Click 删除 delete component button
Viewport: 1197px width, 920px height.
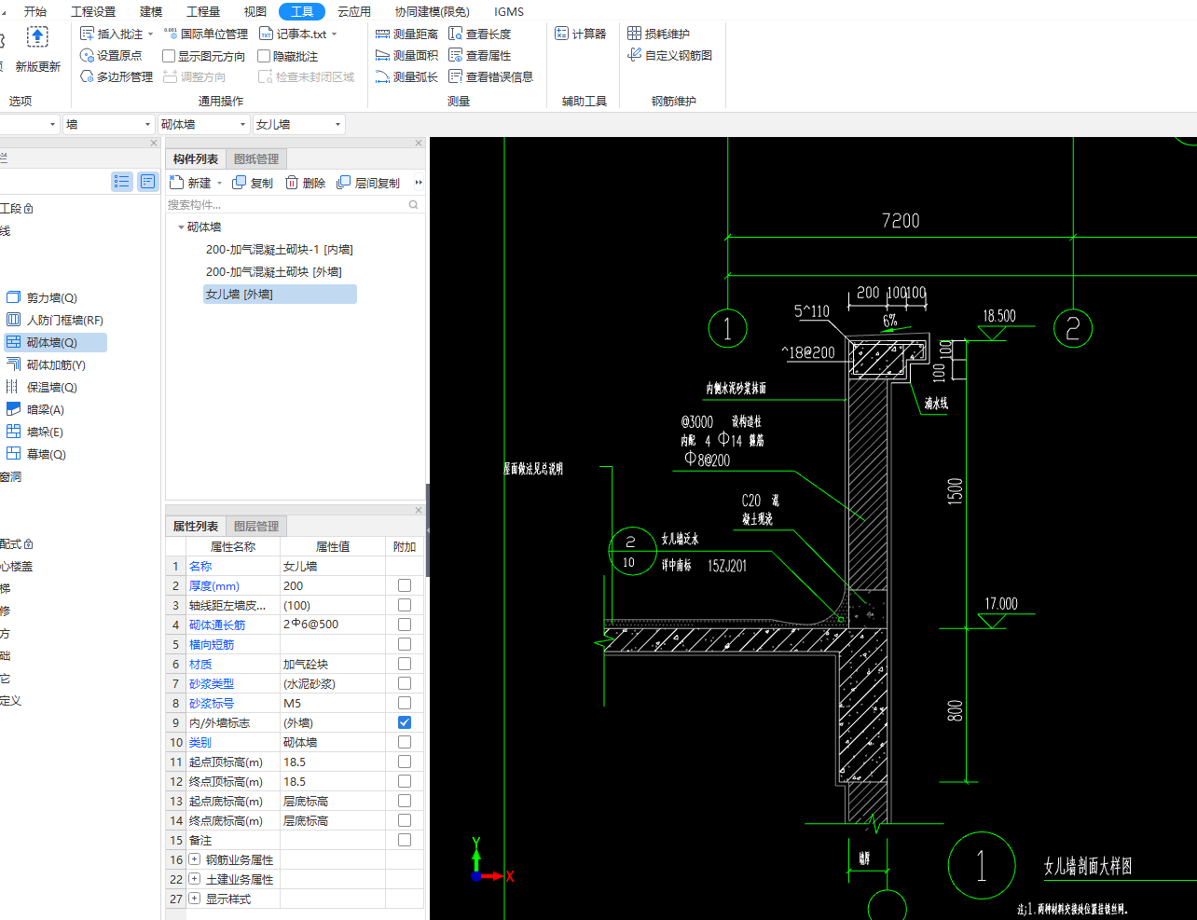306,183
